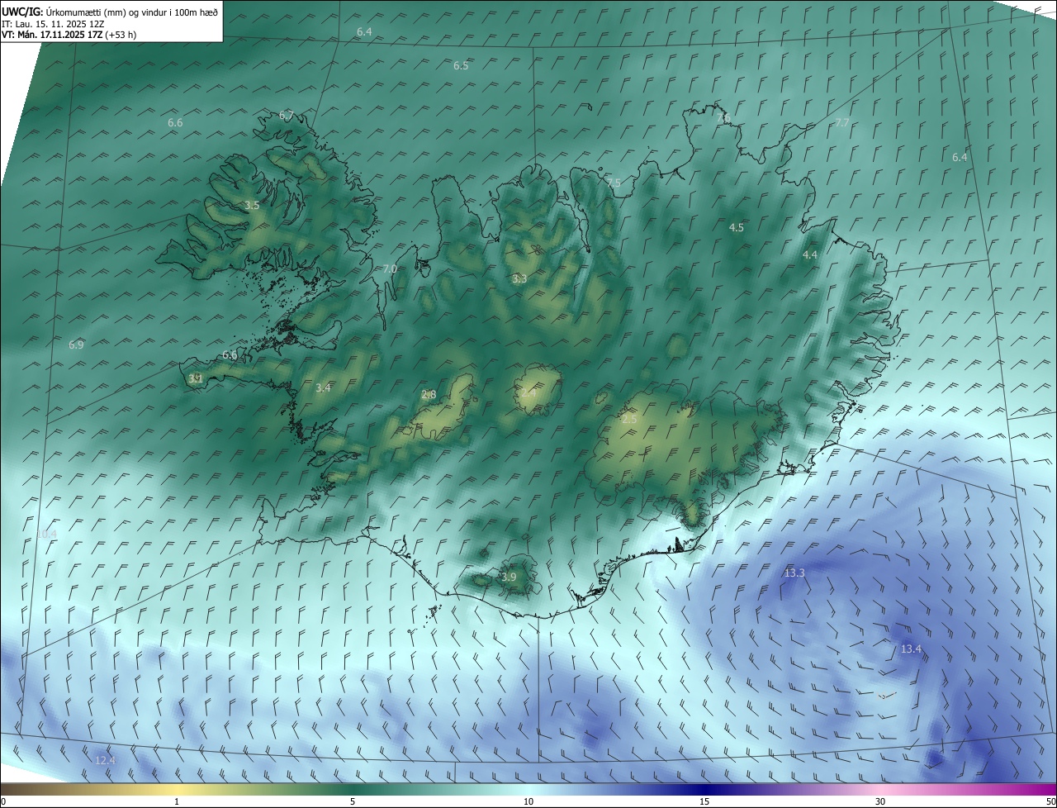Click the colour scale tick label 1

[177, 801]
